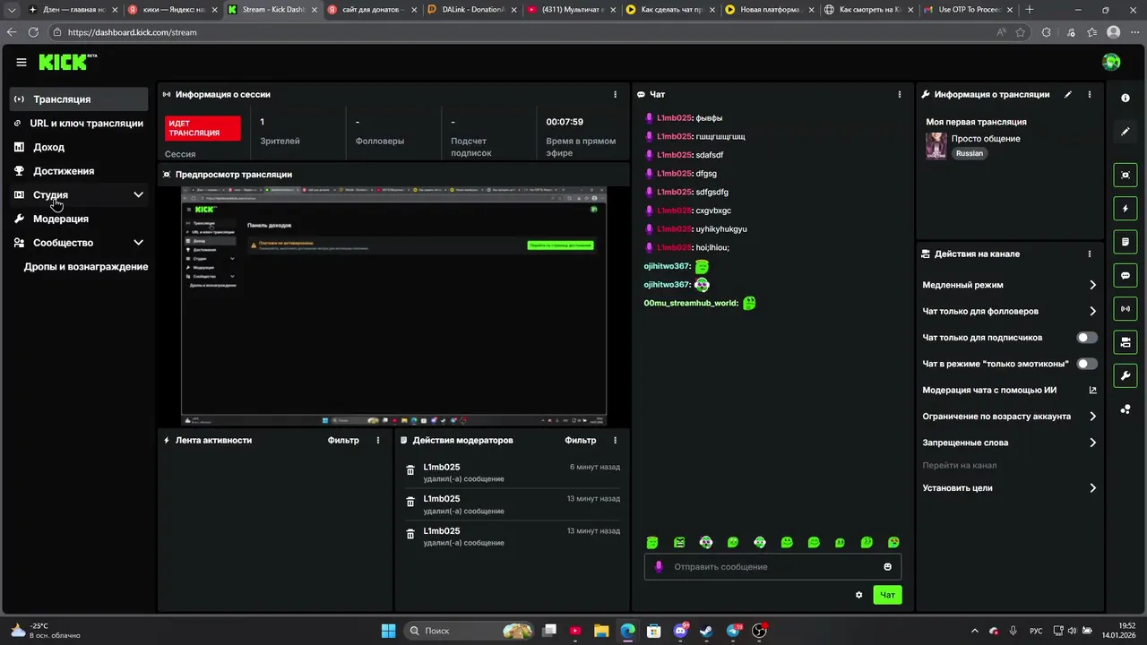Image resolution: width=1147 pixels, height=645 pixels.
Task: Click the username ojihitwo367 in its first chat message
Action: (x=667, y=266)
